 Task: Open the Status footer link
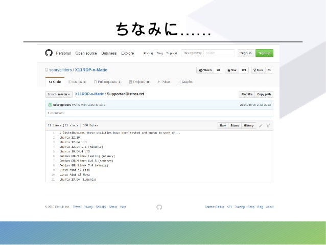click(113, 207)
